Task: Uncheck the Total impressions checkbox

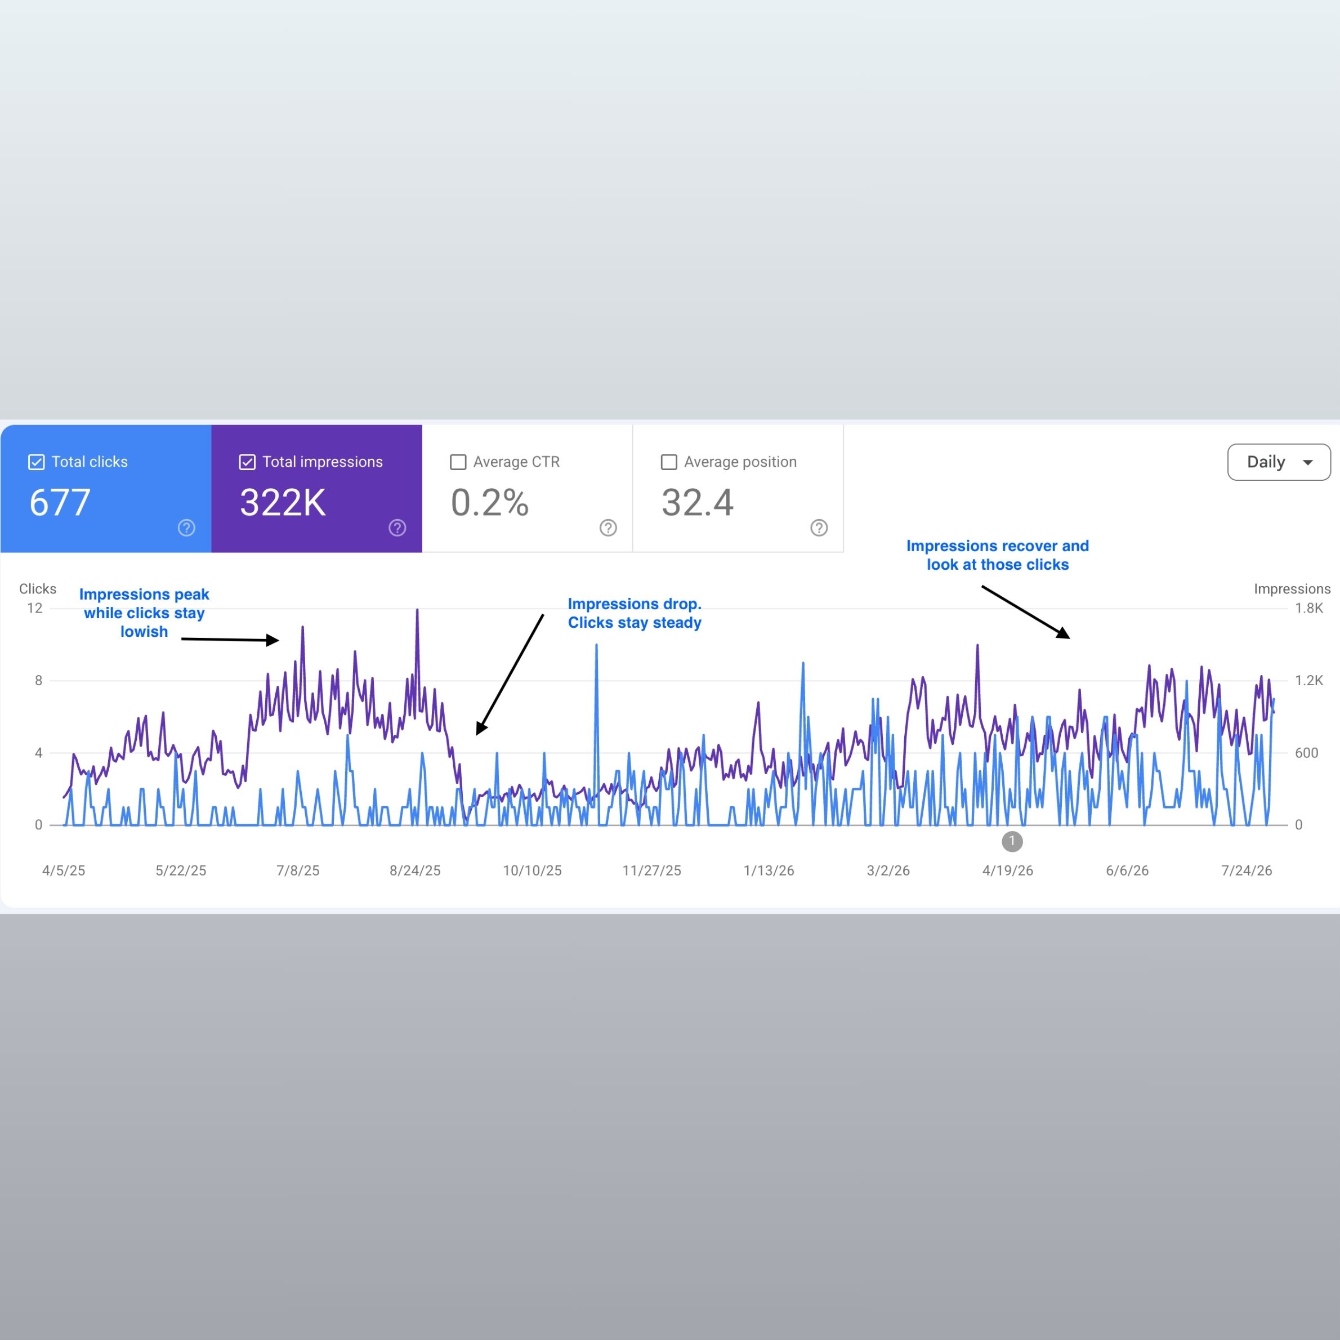Action: tap(247, 462)
